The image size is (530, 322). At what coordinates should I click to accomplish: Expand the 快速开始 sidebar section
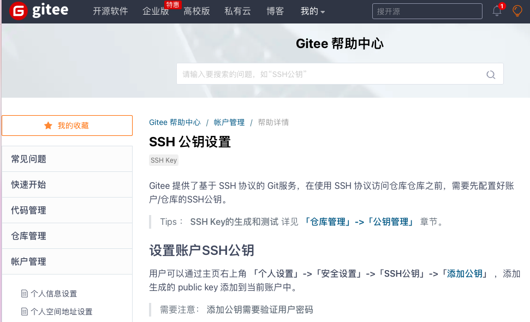pyautogui.click(x=67, y=184)
